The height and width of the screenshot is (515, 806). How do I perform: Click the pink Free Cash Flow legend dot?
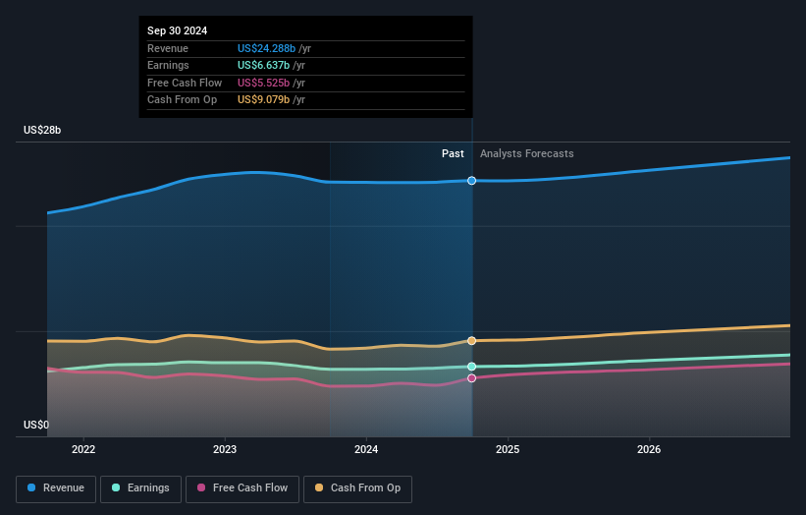coord(201,487)
